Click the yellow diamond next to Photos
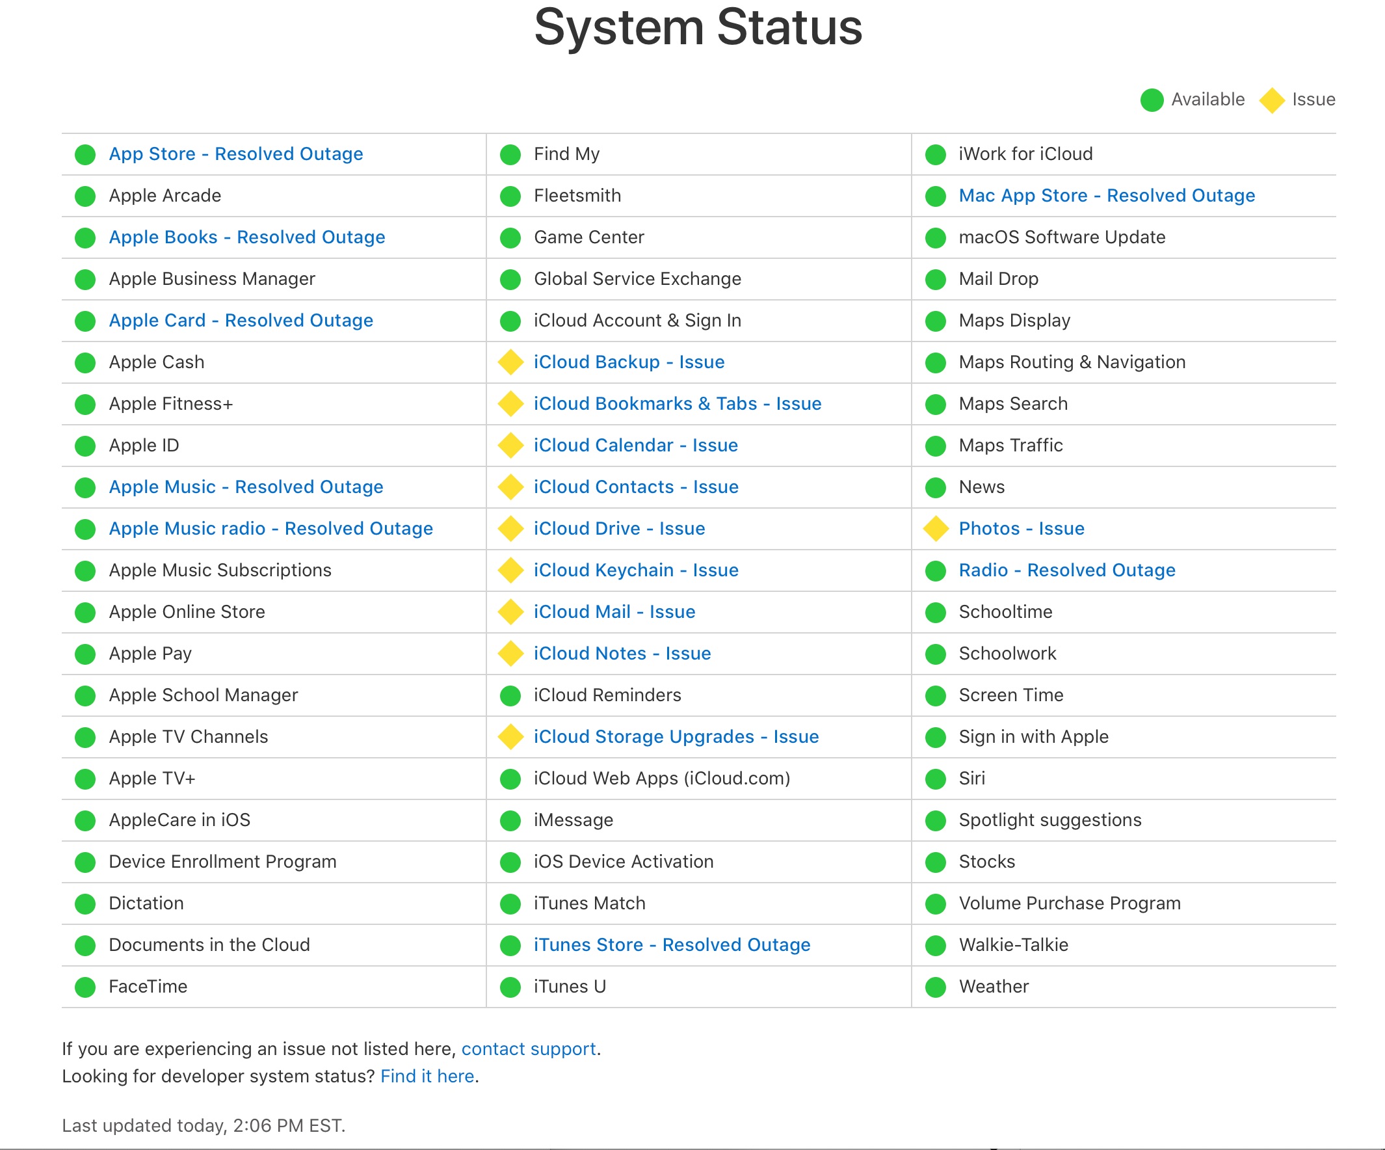This screenshot has height=1150, width=1385. click(x=936, y=529)
